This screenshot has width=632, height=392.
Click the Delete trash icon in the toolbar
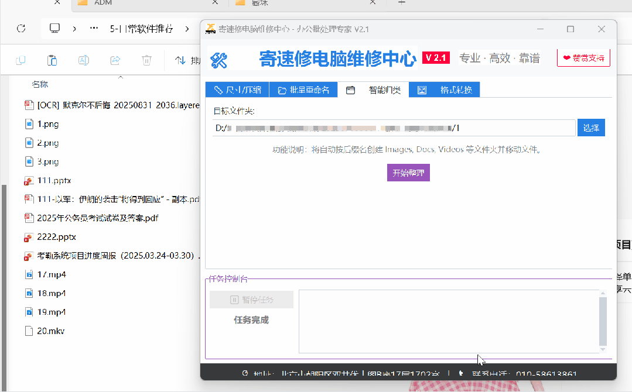pyautogui.click(x=147, y=60)
